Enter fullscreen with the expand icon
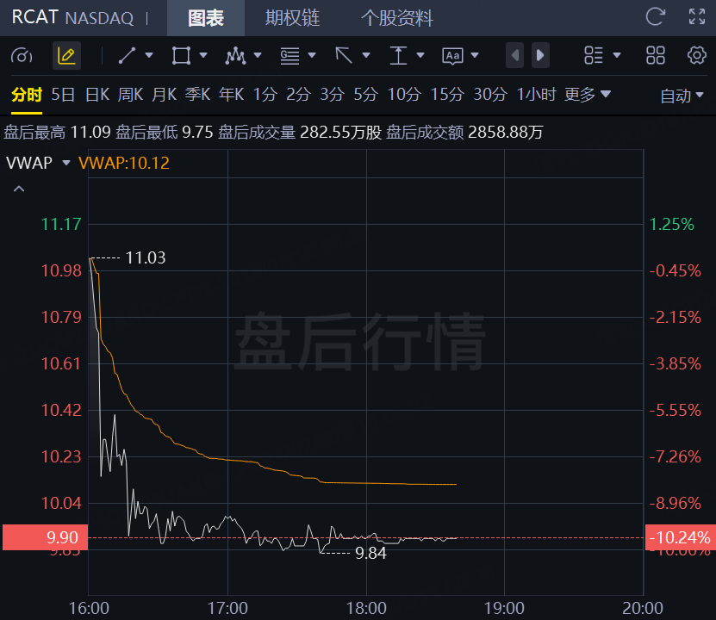The height and width of the screenshot is (620, 716). tap(697, 17)
